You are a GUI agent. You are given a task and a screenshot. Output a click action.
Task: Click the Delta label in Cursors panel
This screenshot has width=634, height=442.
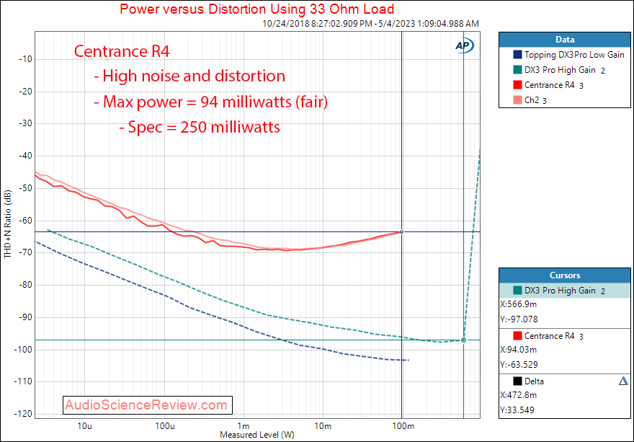pos(534,381)
